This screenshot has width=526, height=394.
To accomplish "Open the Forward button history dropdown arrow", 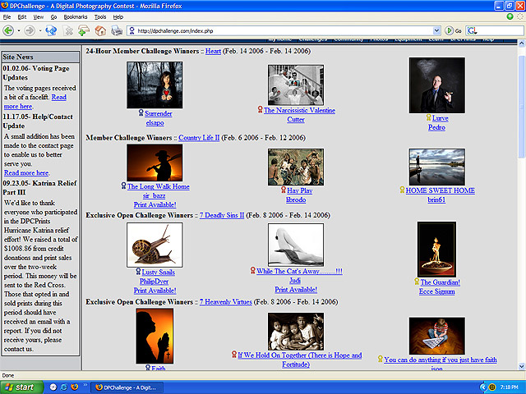I will [39, 30].
